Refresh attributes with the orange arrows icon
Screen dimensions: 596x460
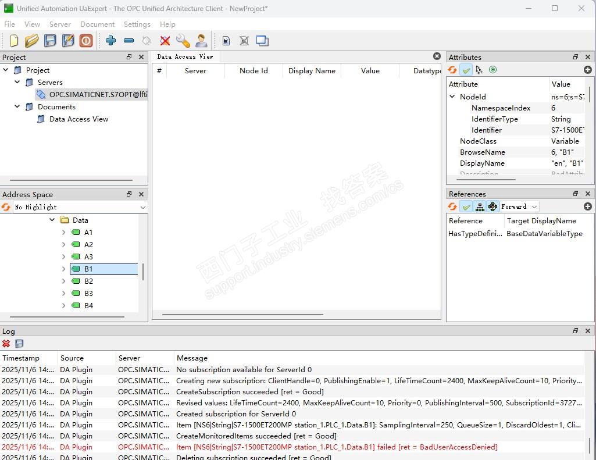[x=452, y=70]
